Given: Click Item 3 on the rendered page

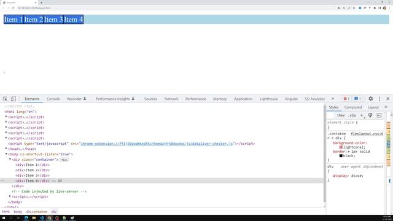Looking at the screenshot, I should pos(53,19).
